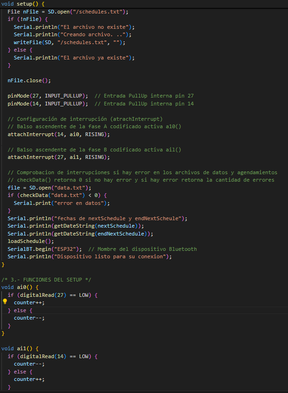Select the "El archivo ya existe" print line
This screenshot has height=393, width=288.
coord(74,58)
